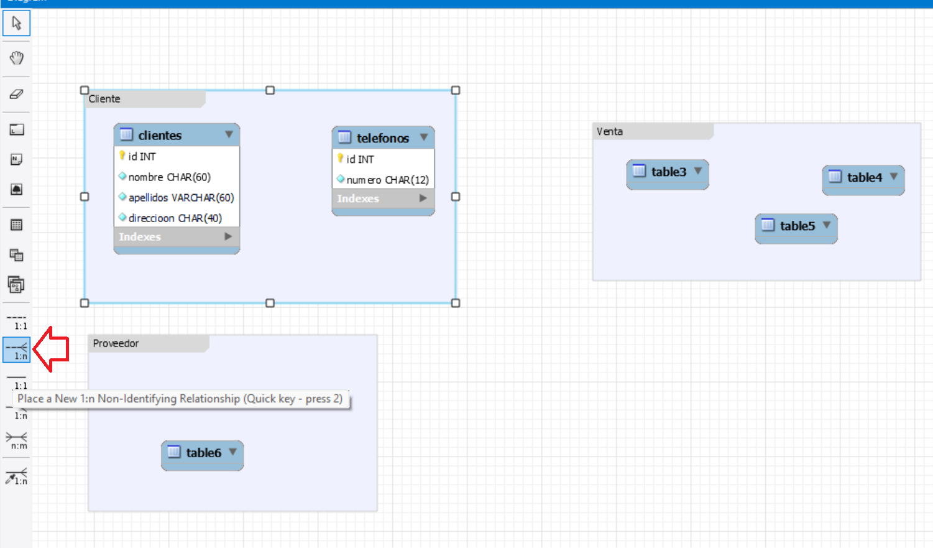Expand table4 with its arrow
The height and width of the screenshot is (548, 933).
tap(894, 177)
